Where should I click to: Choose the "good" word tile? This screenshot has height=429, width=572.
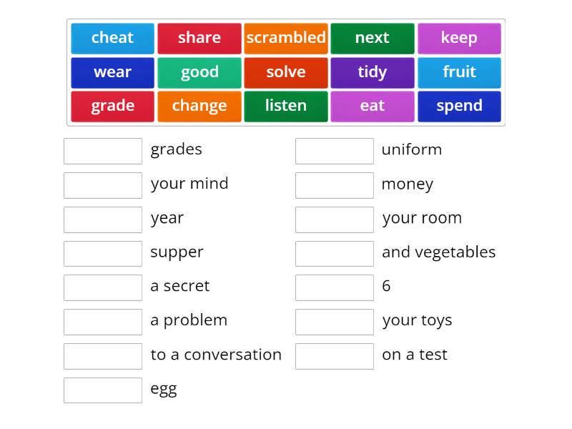coord(199,72)
